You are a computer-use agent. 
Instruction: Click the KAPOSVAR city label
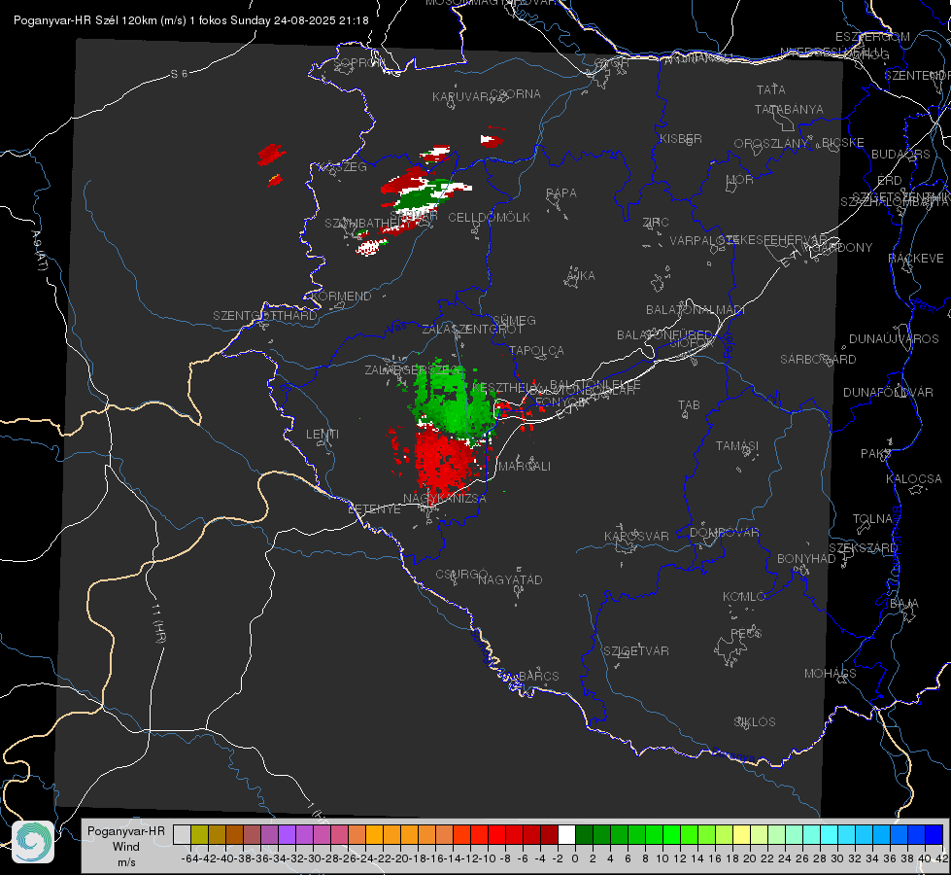[x=636, y=536]
